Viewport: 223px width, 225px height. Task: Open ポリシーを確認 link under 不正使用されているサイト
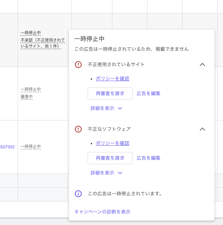pos(113,79)
